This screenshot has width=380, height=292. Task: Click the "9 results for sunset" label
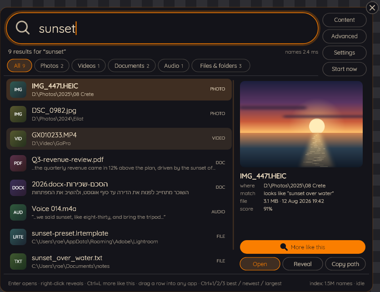point(37,52)
